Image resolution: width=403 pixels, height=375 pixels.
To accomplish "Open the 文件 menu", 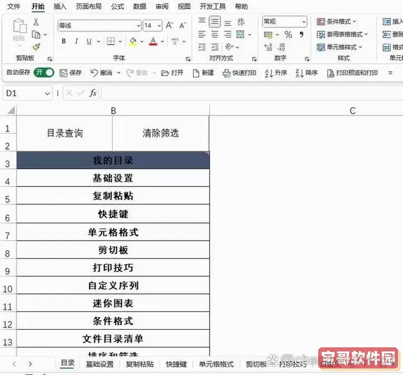I will tap(14, 6).
